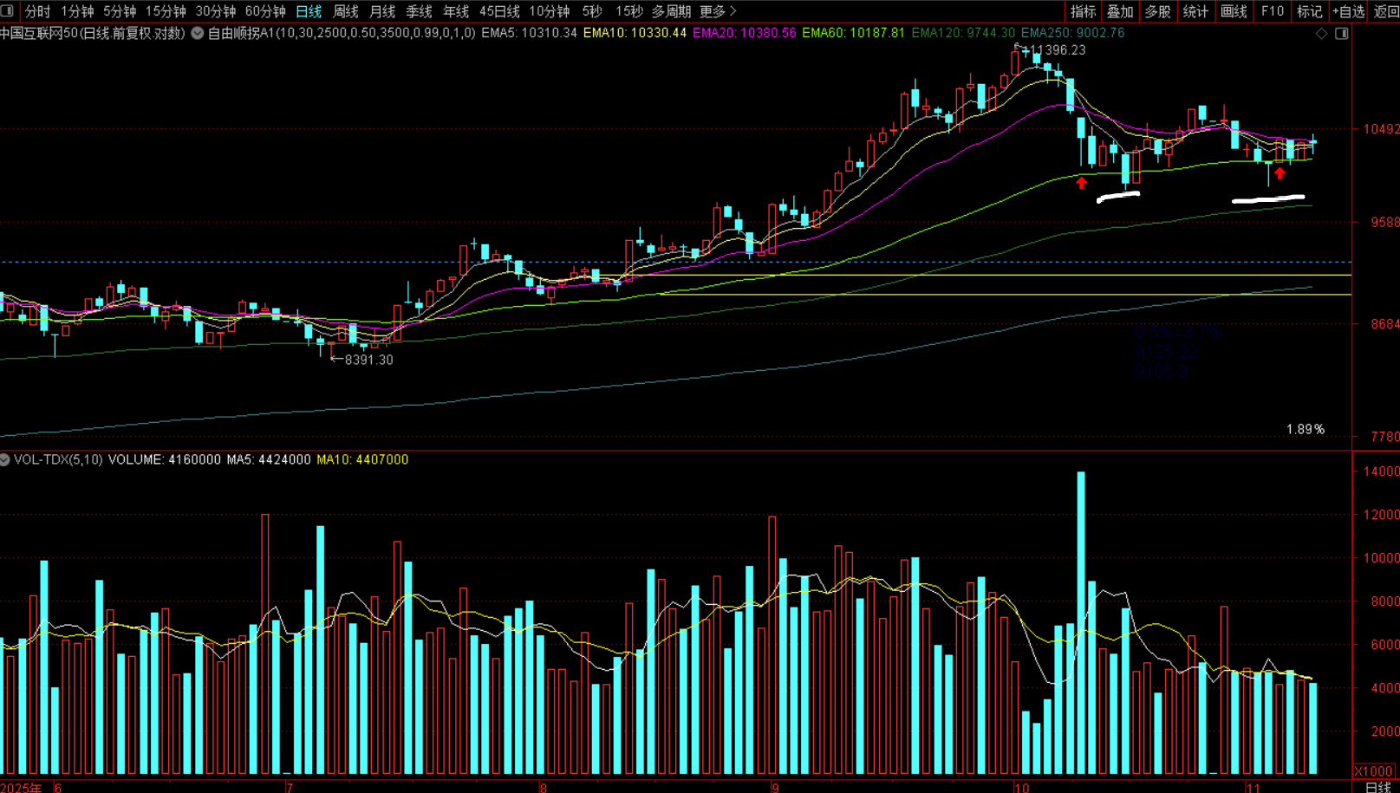
Task: Select the 5分钟 period tab
Action: 119,11
